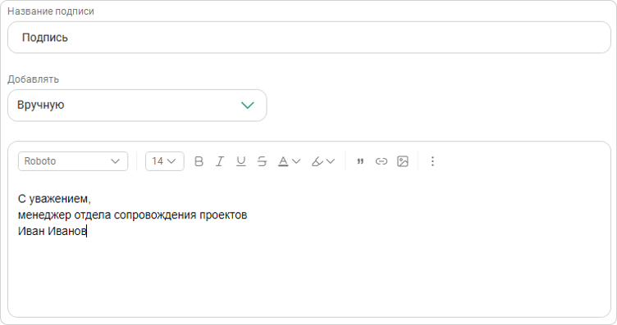Insert a block quote

coord(360,161)
